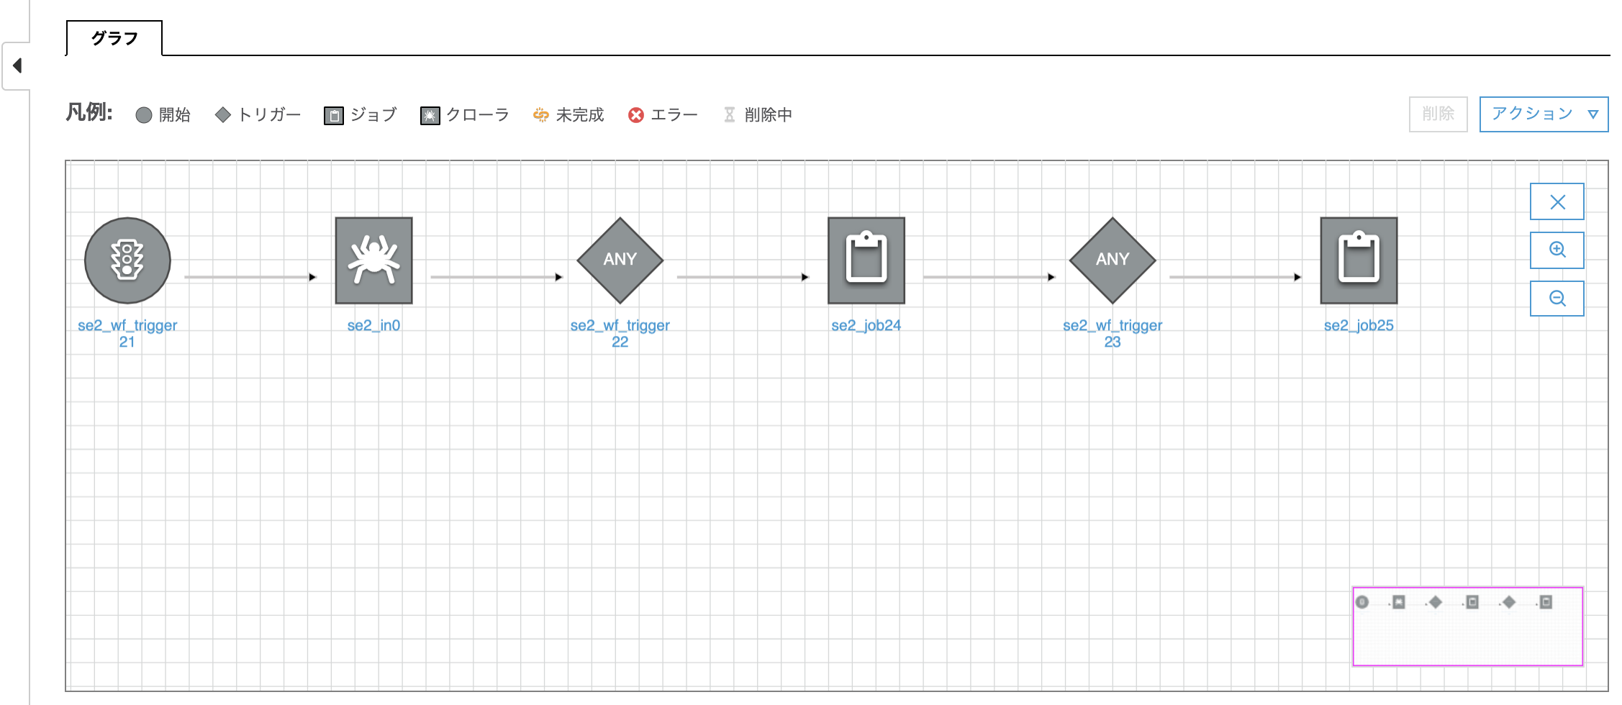Select the se2_job25 clipboard job icon
Image resolution: width=1622 pixels, height=705 pixels.
1359,260
